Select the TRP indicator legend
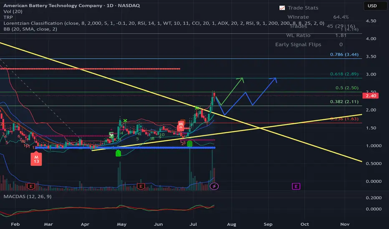This screenshot has height=229, width=389. [8, 17]
